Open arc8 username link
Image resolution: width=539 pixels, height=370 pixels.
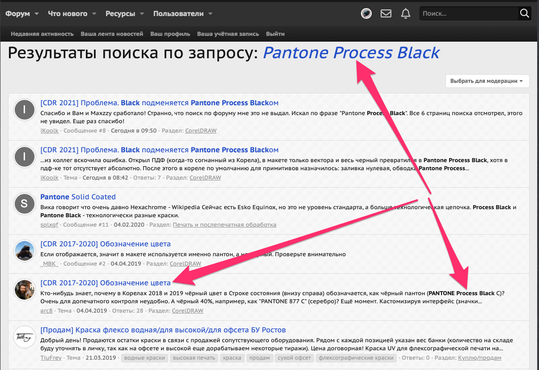tap(47, 310)
